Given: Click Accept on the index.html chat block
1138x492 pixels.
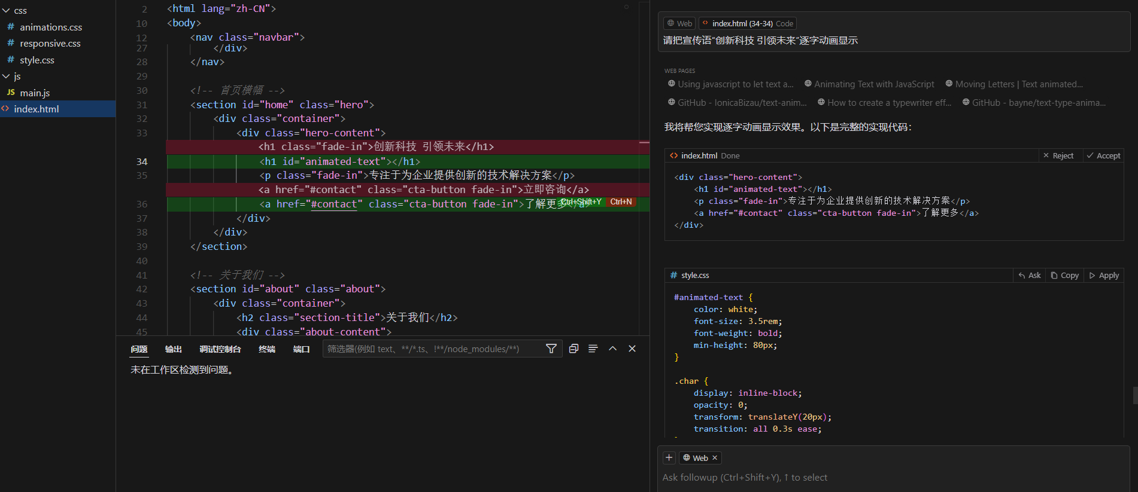Looking at the screenshot, I should 1103,155.
